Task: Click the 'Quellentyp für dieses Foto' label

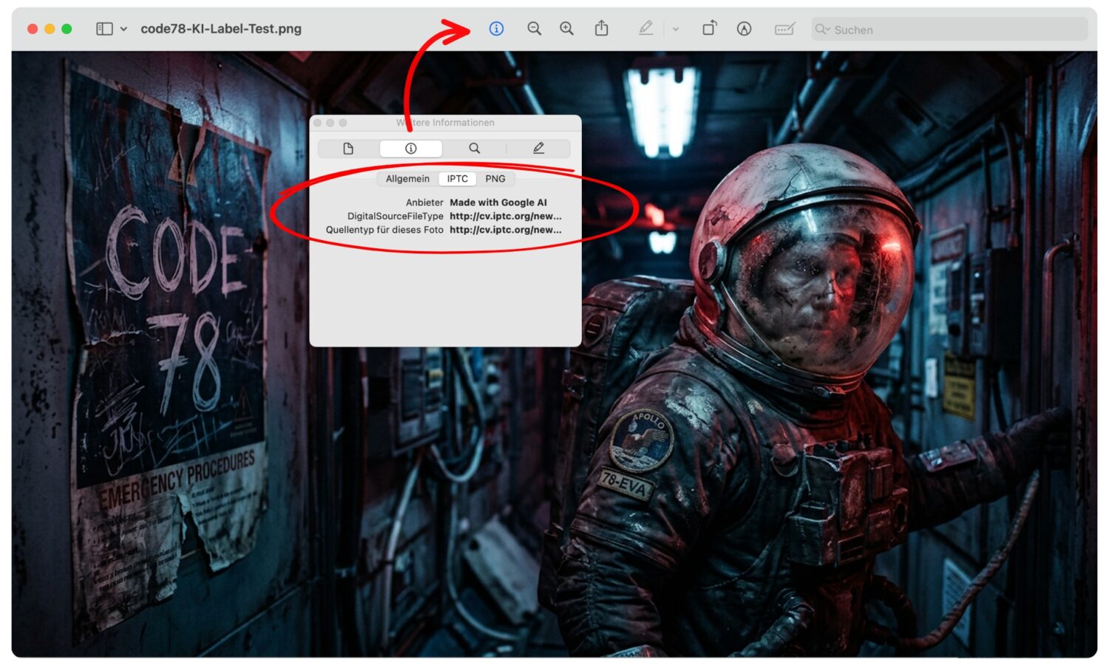Action: tap(384, 230)
